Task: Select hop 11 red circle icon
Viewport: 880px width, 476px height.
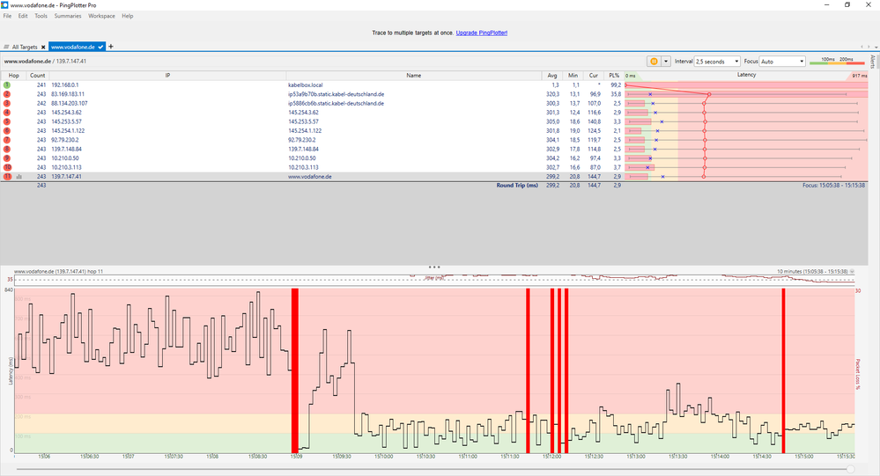Action: tap(7, 176)
